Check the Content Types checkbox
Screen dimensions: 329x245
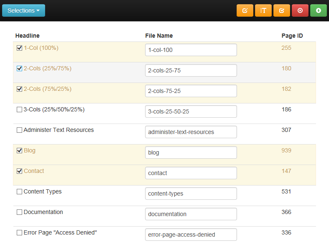[x=19, y=192]
